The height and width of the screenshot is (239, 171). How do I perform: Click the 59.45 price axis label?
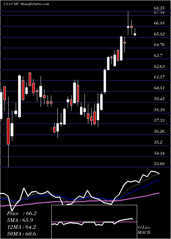click(159, 99)
